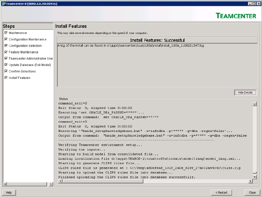Toggle the Configuration Maintenance step checkbox
This screenshot has width=262, height=197.
[x=6, y=39]
